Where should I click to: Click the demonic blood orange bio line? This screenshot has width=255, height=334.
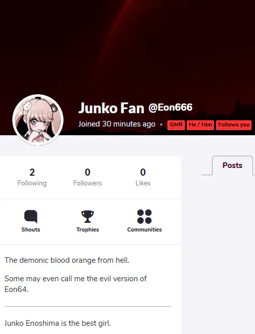pyautogui.click(x=67, y=260)
